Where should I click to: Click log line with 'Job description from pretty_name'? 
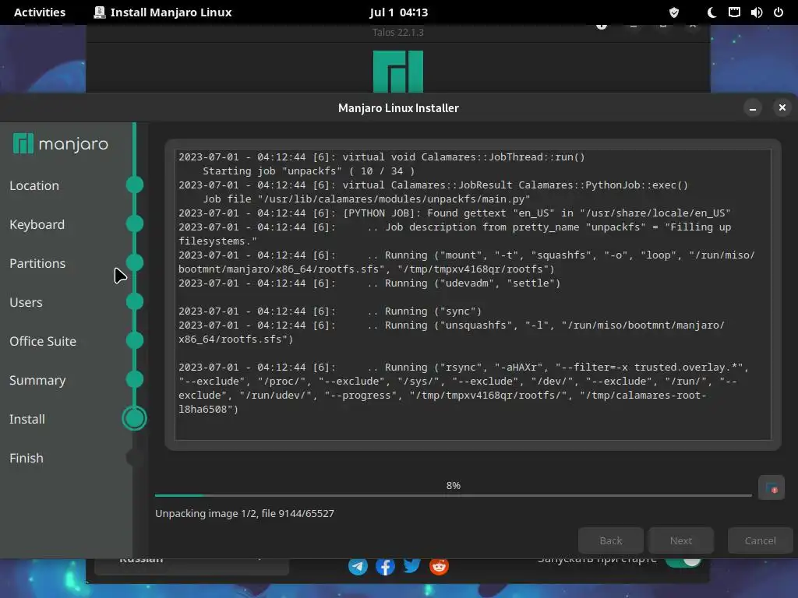point(454,234)
